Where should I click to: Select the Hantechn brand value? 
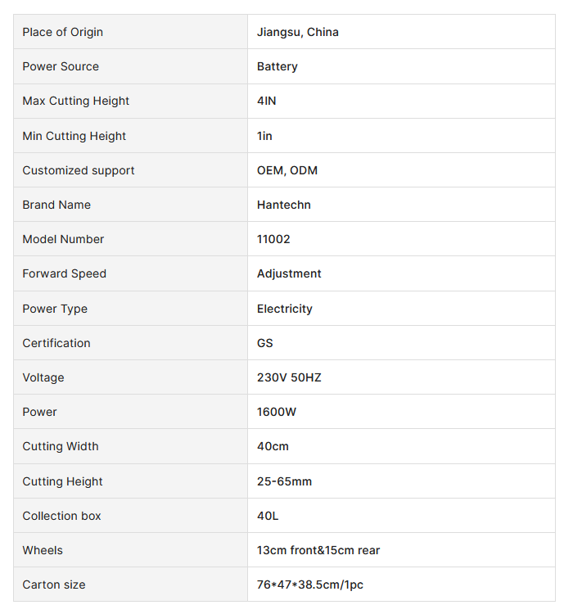pos(284,205)
